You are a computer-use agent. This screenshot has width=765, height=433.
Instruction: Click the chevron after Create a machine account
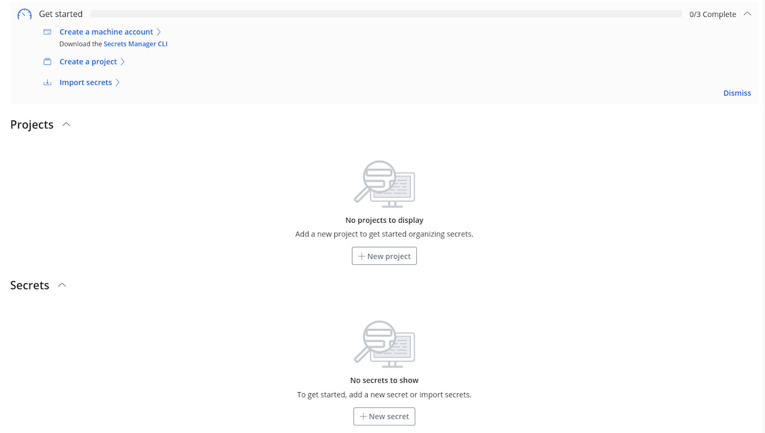[158, 32]
